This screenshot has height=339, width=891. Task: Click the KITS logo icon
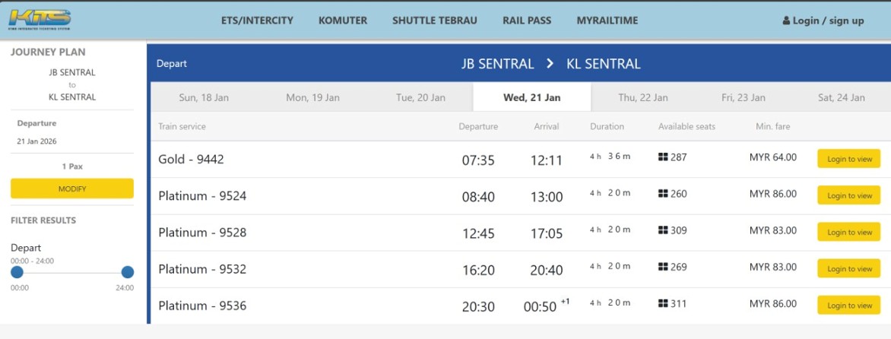click(x=41, y=18)
